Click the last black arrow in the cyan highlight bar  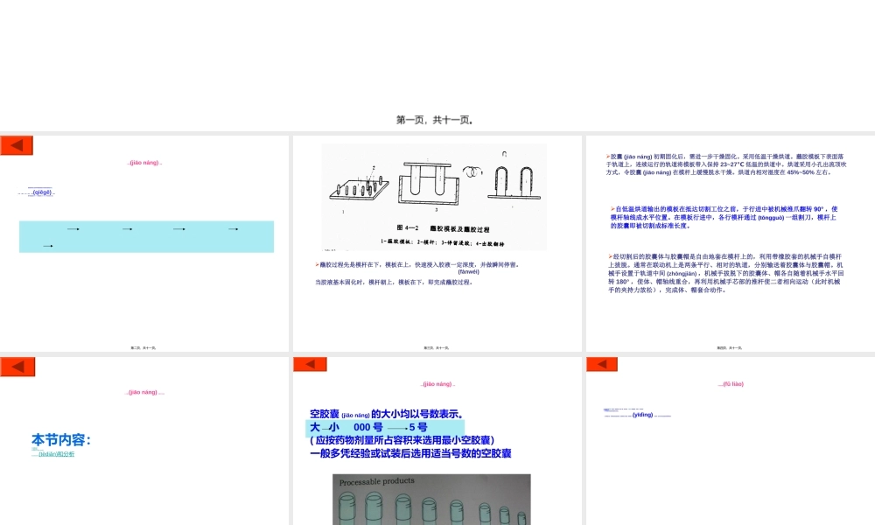[x=234, y=229]
